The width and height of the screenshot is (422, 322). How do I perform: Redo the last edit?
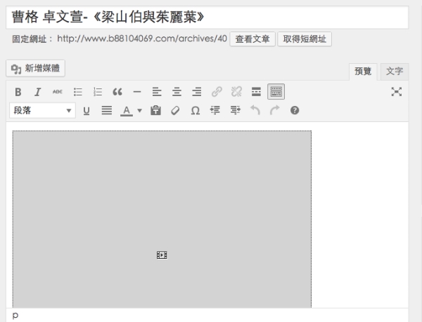coord(275,110)
